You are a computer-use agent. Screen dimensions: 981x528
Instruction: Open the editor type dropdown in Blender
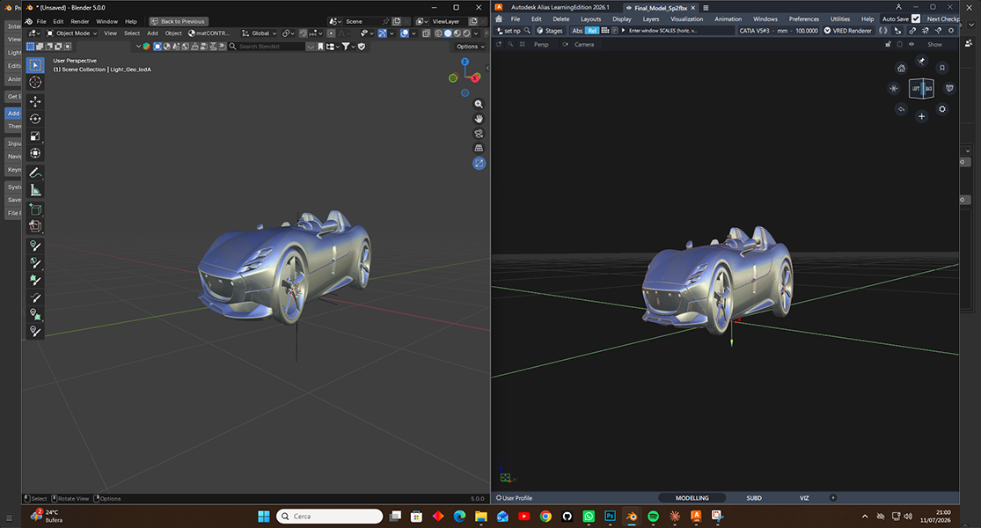tap(34, 33)
